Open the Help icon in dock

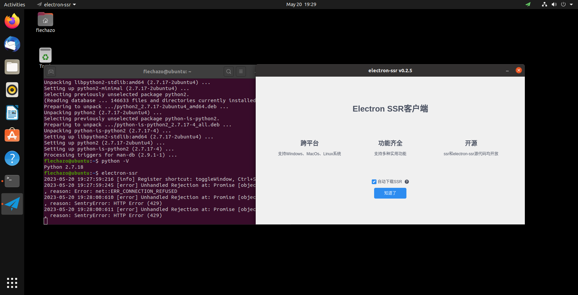click(x=12, y=158)
